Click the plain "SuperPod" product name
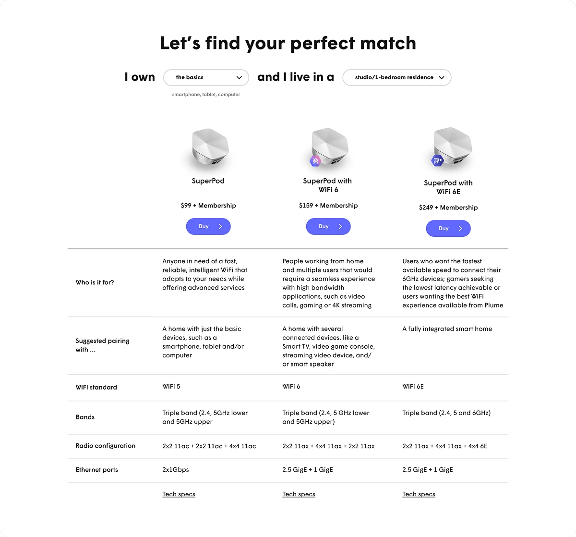 (208, 181)
